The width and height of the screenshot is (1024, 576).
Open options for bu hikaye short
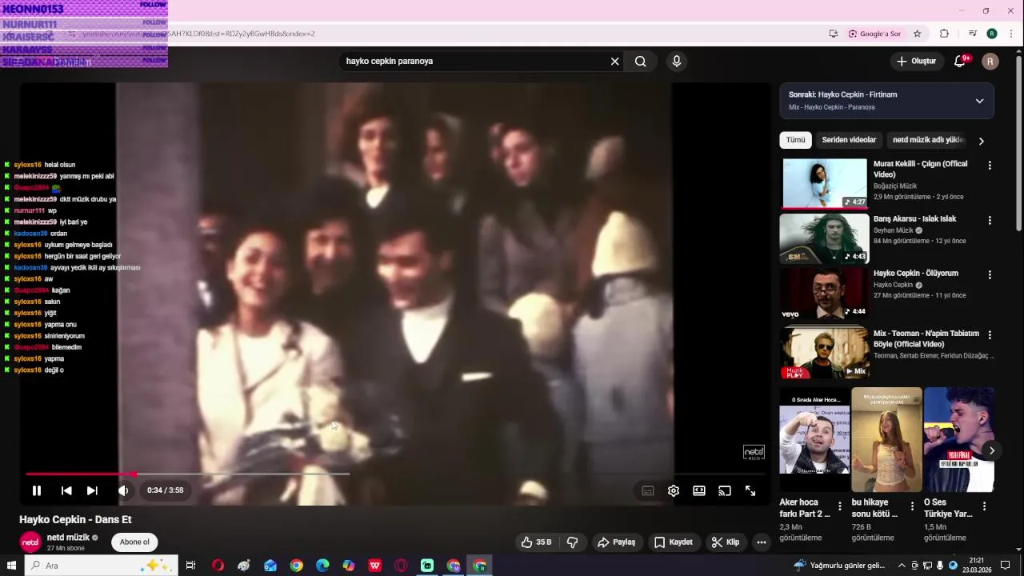pos(912,506)
